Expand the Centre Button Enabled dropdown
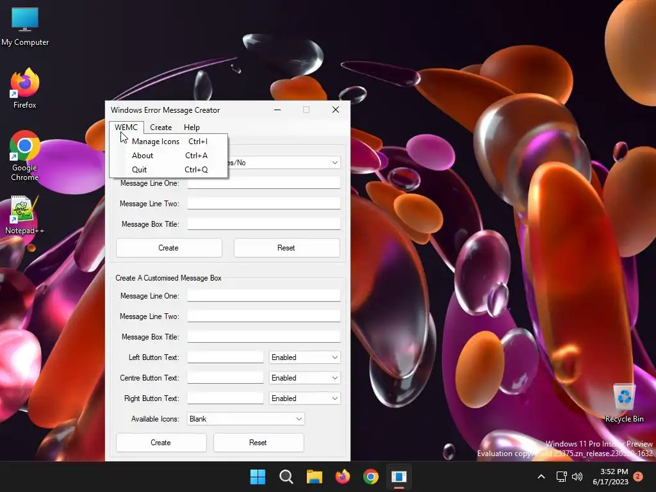This screenshot has width=656, height=492. point(304,378)
